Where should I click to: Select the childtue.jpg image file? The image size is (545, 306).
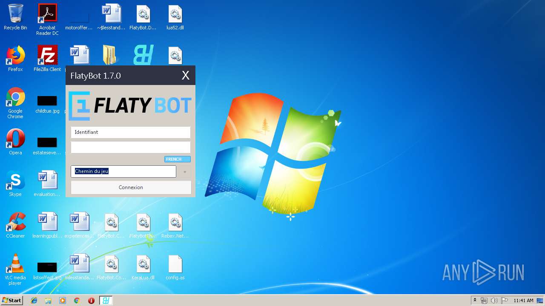click(47, 105)
